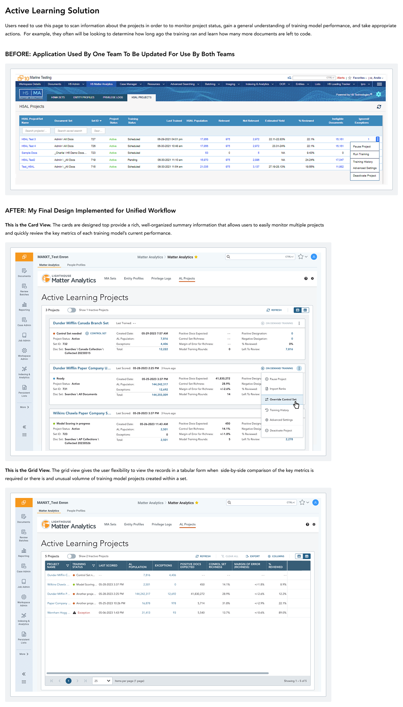
Task: Click JL user avatar in Card View screenshot
Action: coord(314,257)
